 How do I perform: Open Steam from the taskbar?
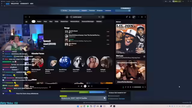(91, 106)
